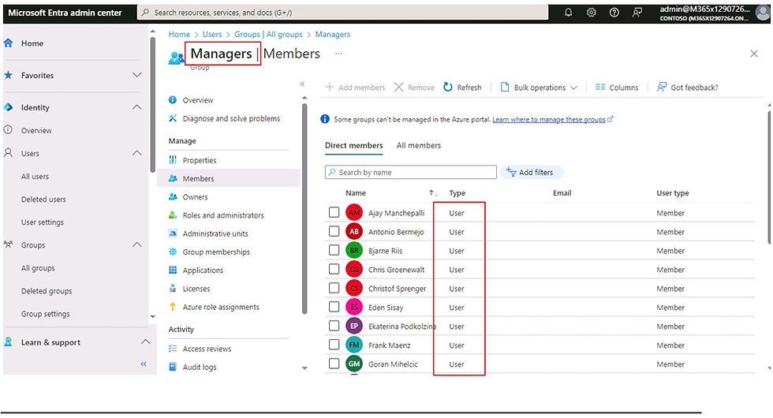Click Overview info icon under Identity

click(x=9, y=130)
